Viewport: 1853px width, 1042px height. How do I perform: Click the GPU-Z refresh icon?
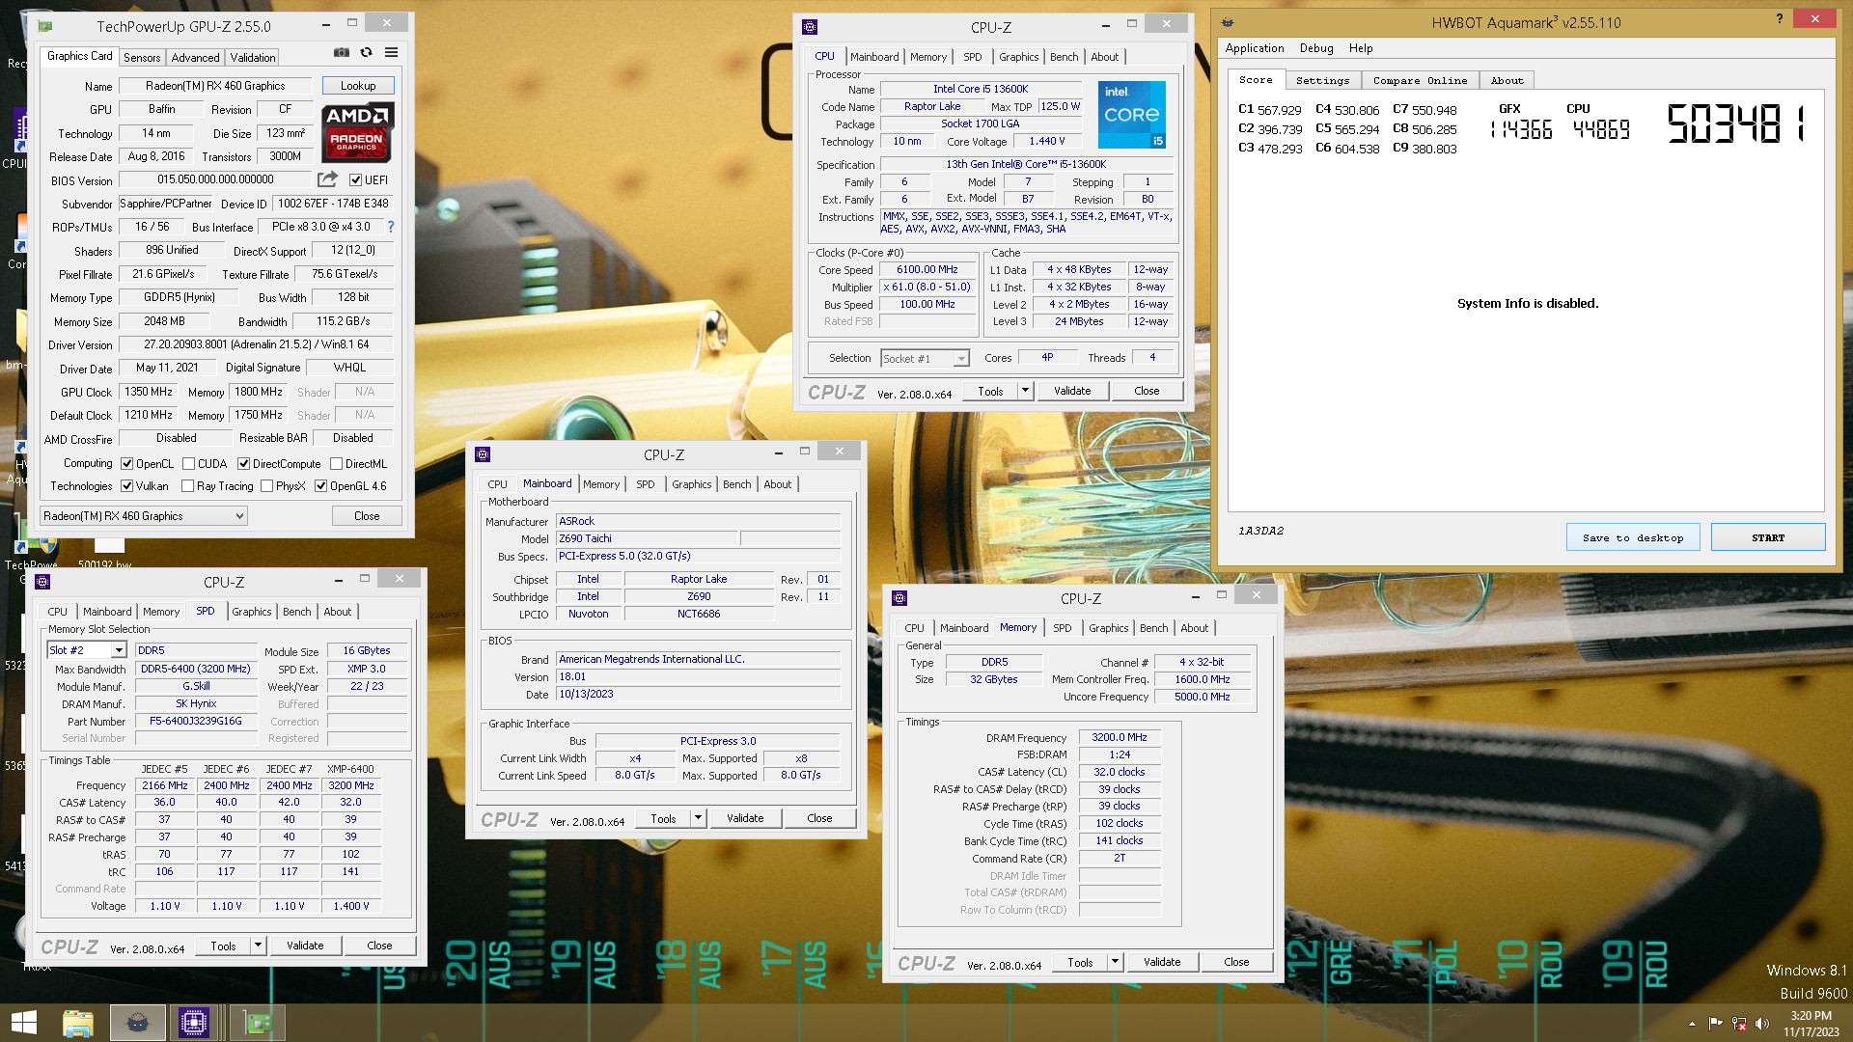click(x=367, y=53)
